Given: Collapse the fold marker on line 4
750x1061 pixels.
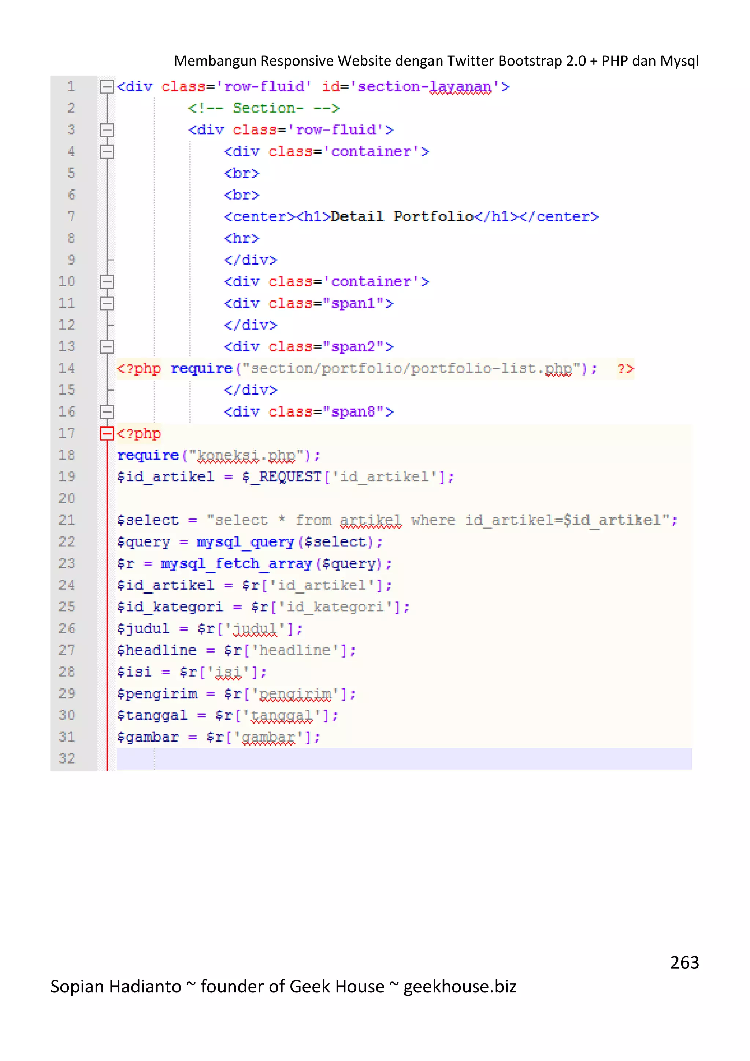Looking at the screenshot, I should coord(107,152).
